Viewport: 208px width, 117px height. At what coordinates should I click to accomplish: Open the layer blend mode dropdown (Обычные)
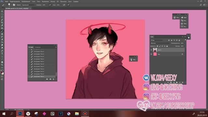(160, 43)
